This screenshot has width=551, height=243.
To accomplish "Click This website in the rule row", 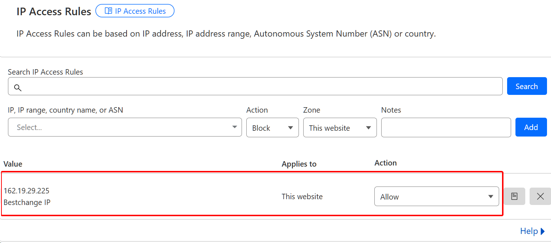I will coord(302,197).
